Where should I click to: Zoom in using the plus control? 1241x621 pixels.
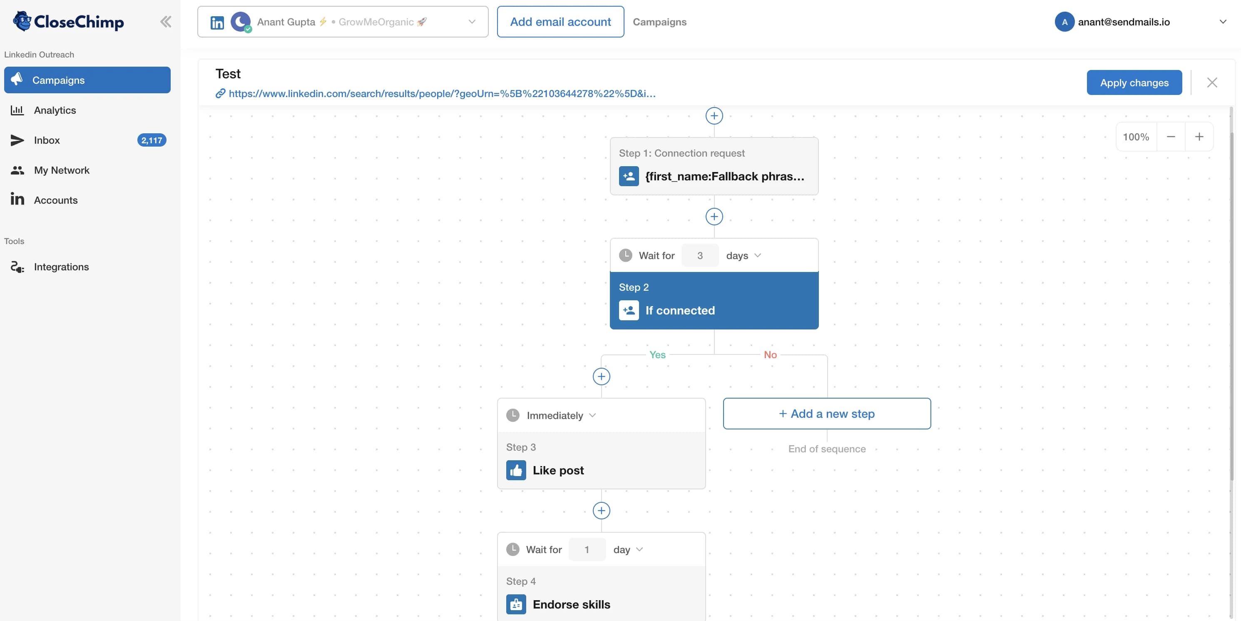tap(1199, 137)
